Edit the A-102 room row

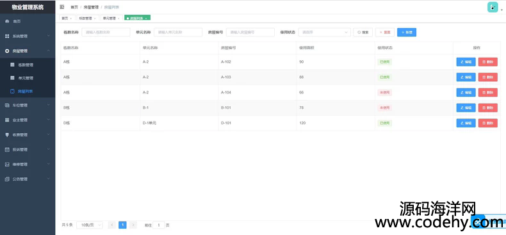click(x=466, y=61)
